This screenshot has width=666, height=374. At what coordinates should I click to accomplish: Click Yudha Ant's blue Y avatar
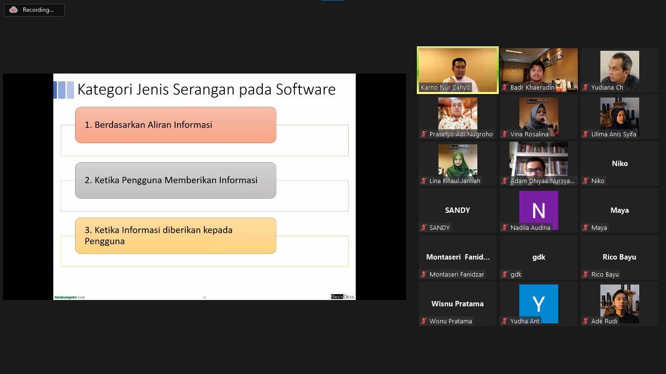(x=538, y=303)
